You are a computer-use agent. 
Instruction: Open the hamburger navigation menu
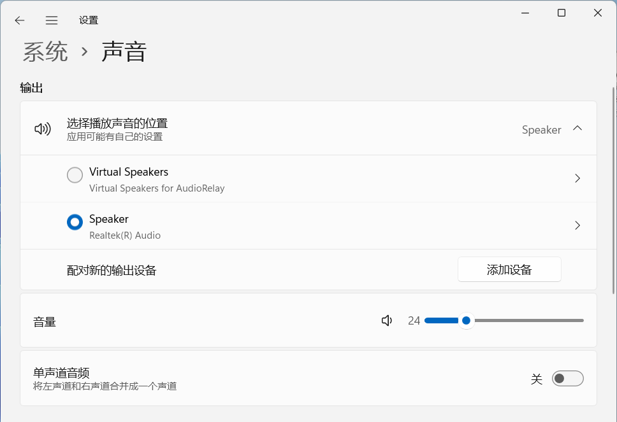point(52,20)
